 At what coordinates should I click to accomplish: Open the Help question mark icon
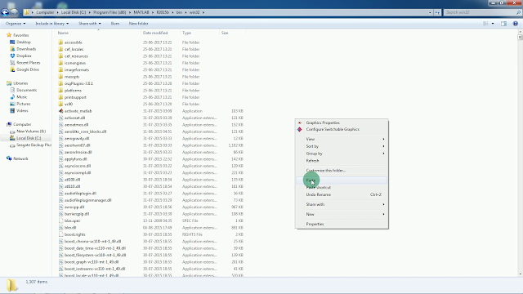point(516,24)
